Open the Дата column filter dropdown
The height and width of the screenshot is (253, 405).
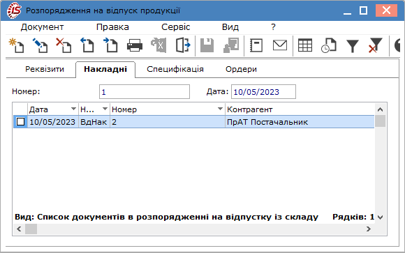(x=73, y=109)
